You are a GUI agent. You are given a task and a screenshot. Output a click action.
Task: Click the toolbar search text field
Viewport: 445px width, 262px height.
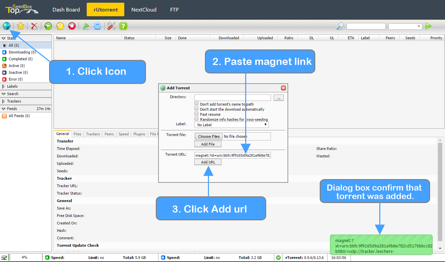(x=366, y=26)
